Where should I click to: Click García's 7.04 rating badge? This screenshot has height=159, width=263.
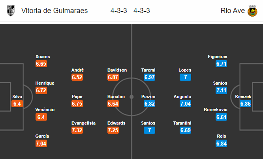pyautogui.click(x=41, y=144)
